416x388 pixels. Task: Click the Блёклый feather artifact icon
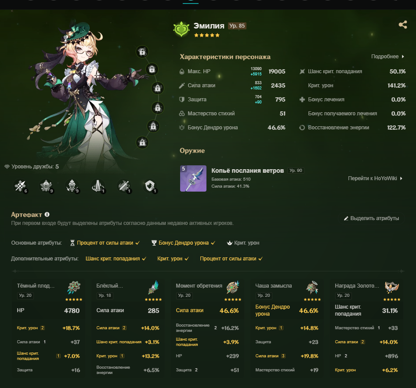point(153,288)
